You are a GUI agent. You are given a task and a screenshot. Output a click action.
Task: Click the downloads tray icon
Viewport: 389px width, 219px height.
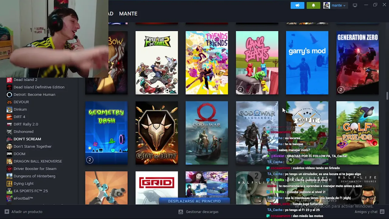pyautogui.click(x=181, y=212)
